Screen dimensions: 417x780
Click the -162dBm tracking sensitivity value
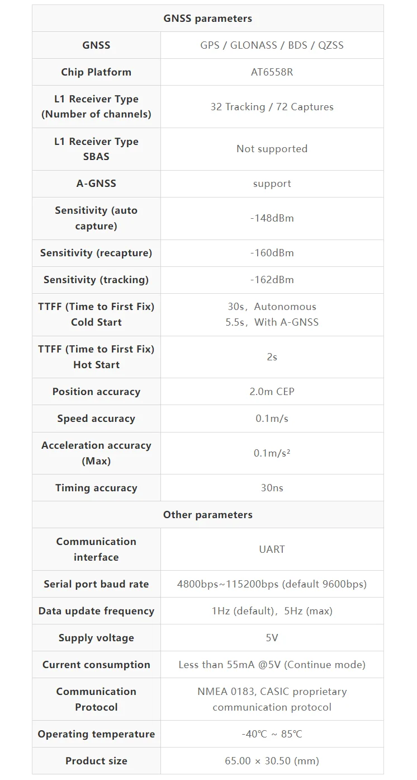click(x=272, y=280)
